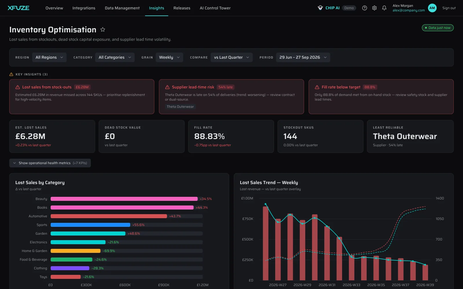The height and width of the screenshot is (289, 463).
Task: Click the Electronics bar
Action: (x=78, y=242)
